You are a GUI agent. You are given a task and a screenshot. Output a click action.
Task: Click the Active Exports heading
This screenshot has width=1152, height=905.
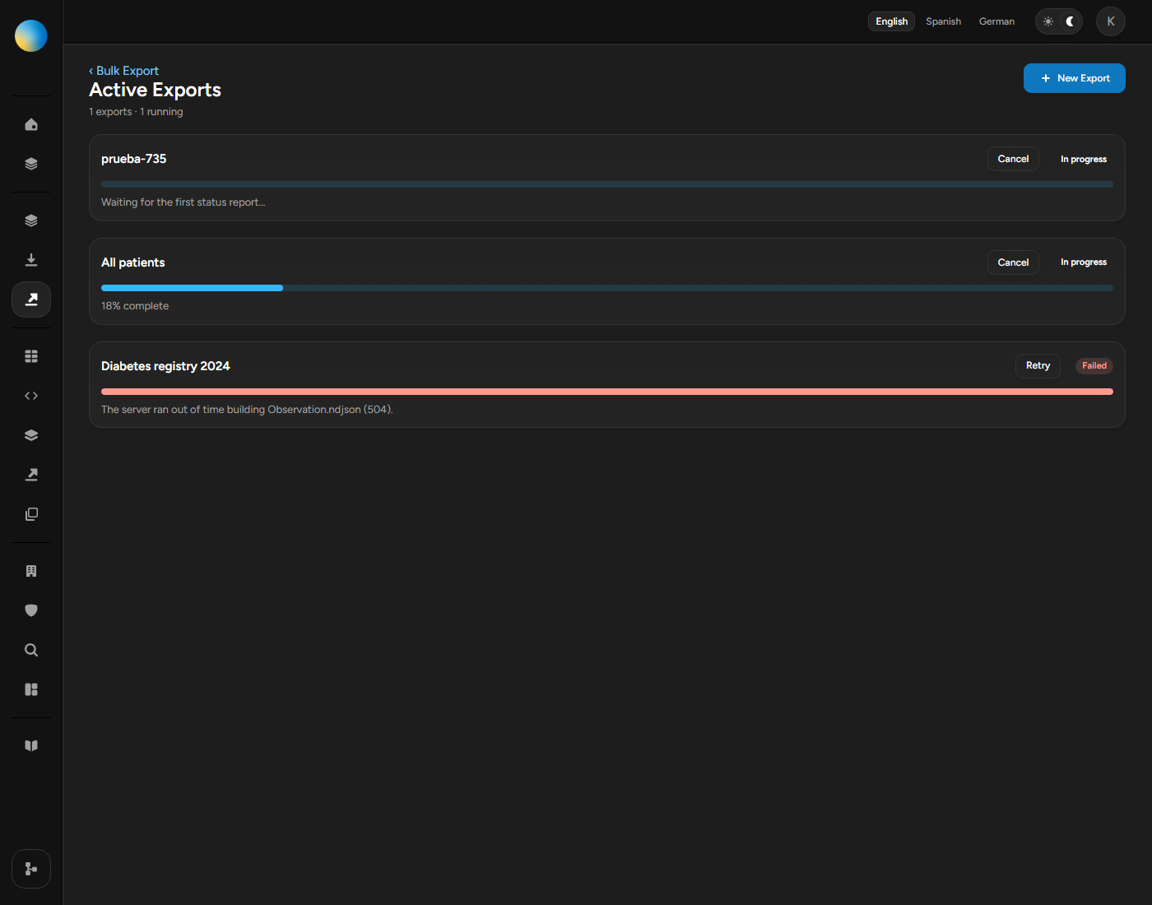tap(155, 90)
